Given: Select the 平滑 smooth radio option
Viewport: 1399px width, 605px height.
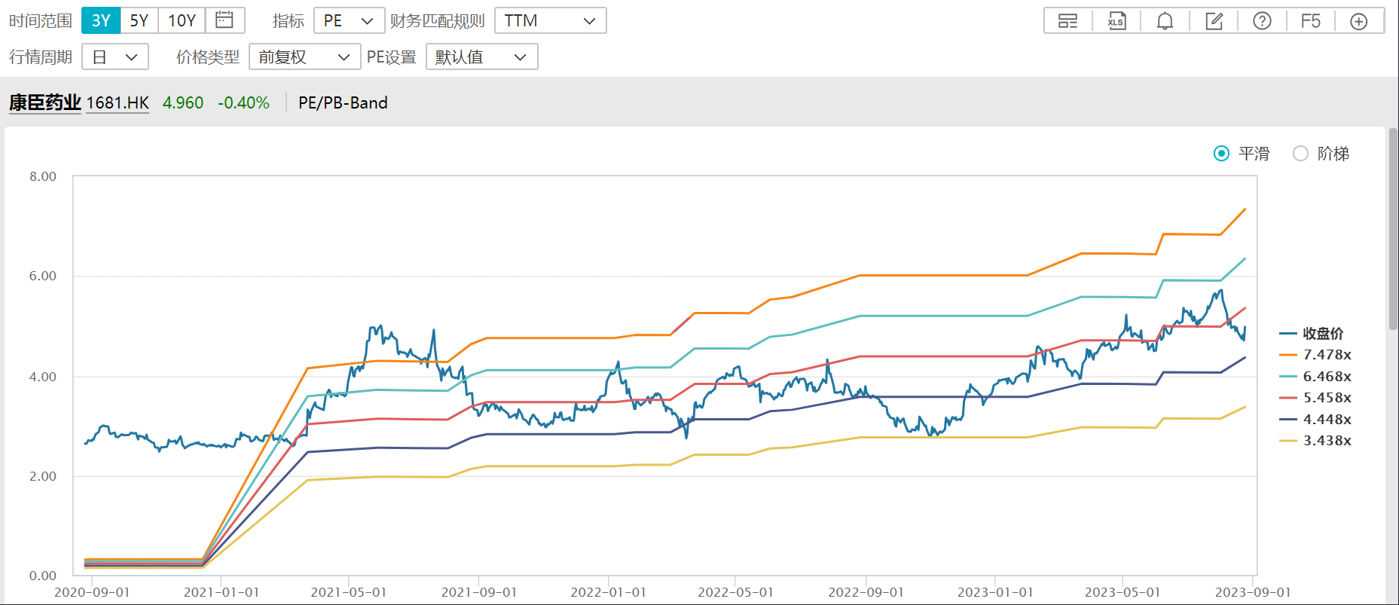Looking at the screenshot, I should pos(1222,154).
